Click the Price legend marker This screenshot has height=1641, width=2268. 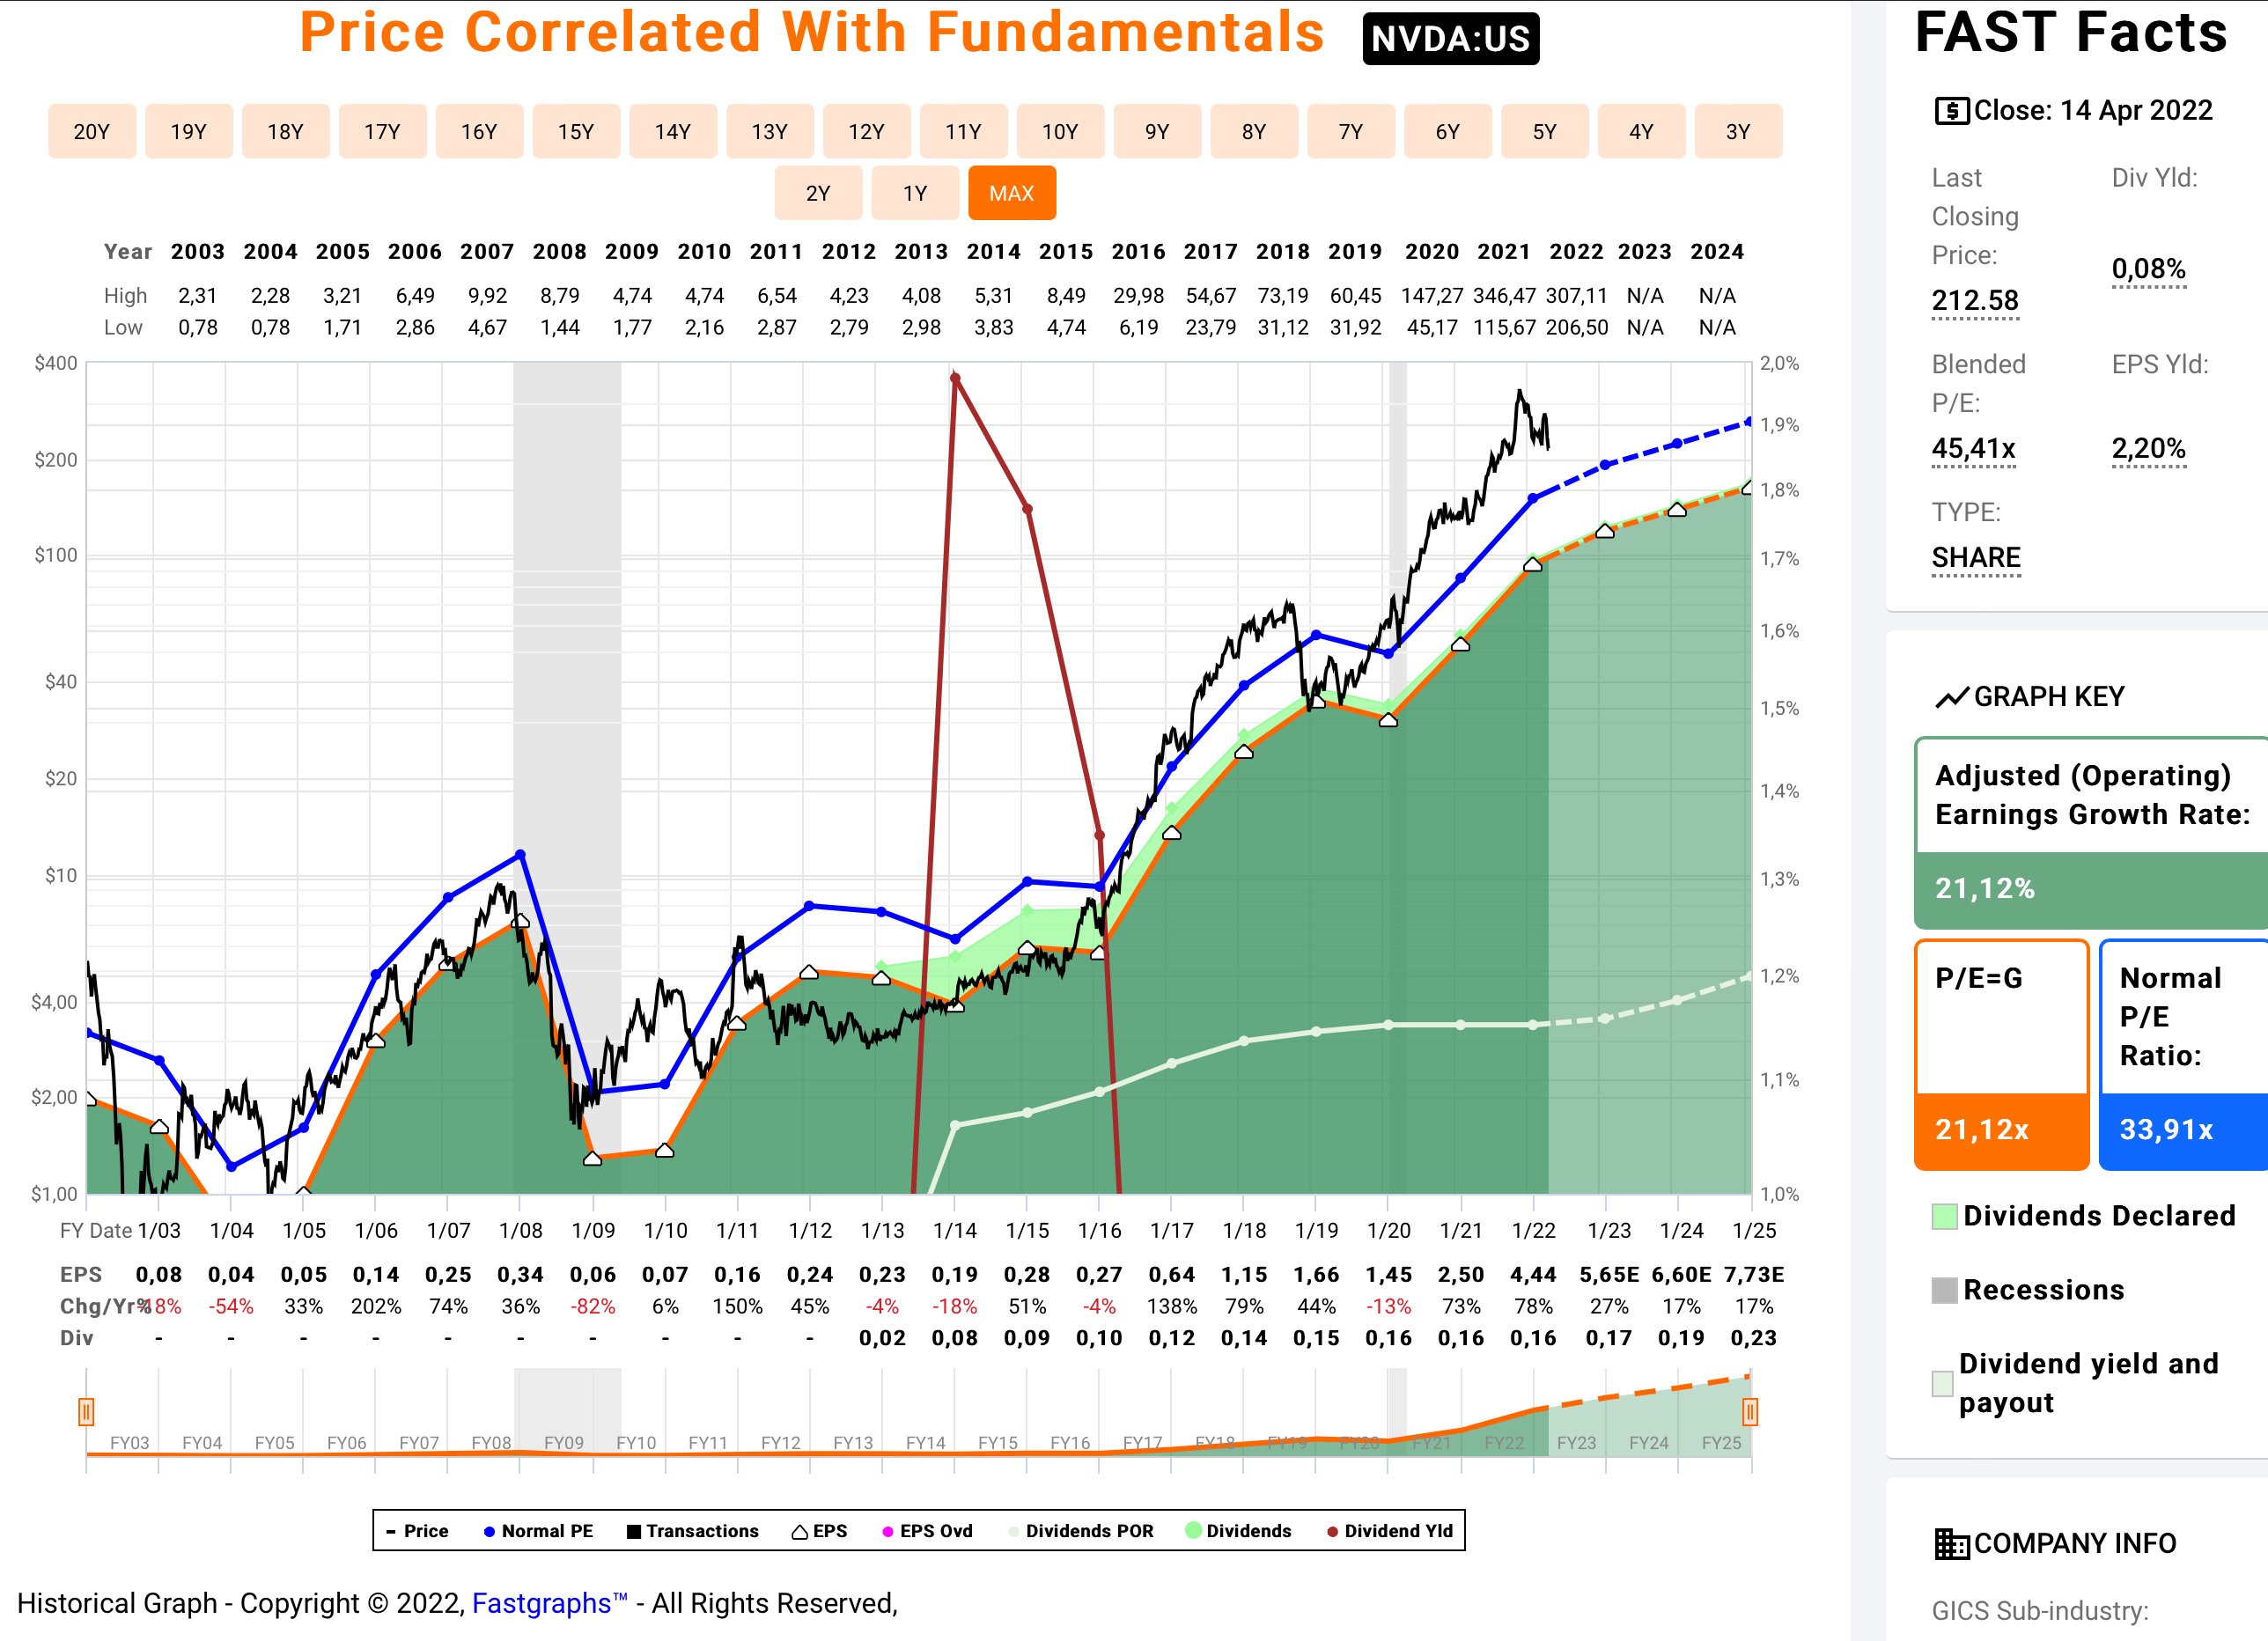[391, 1531]
